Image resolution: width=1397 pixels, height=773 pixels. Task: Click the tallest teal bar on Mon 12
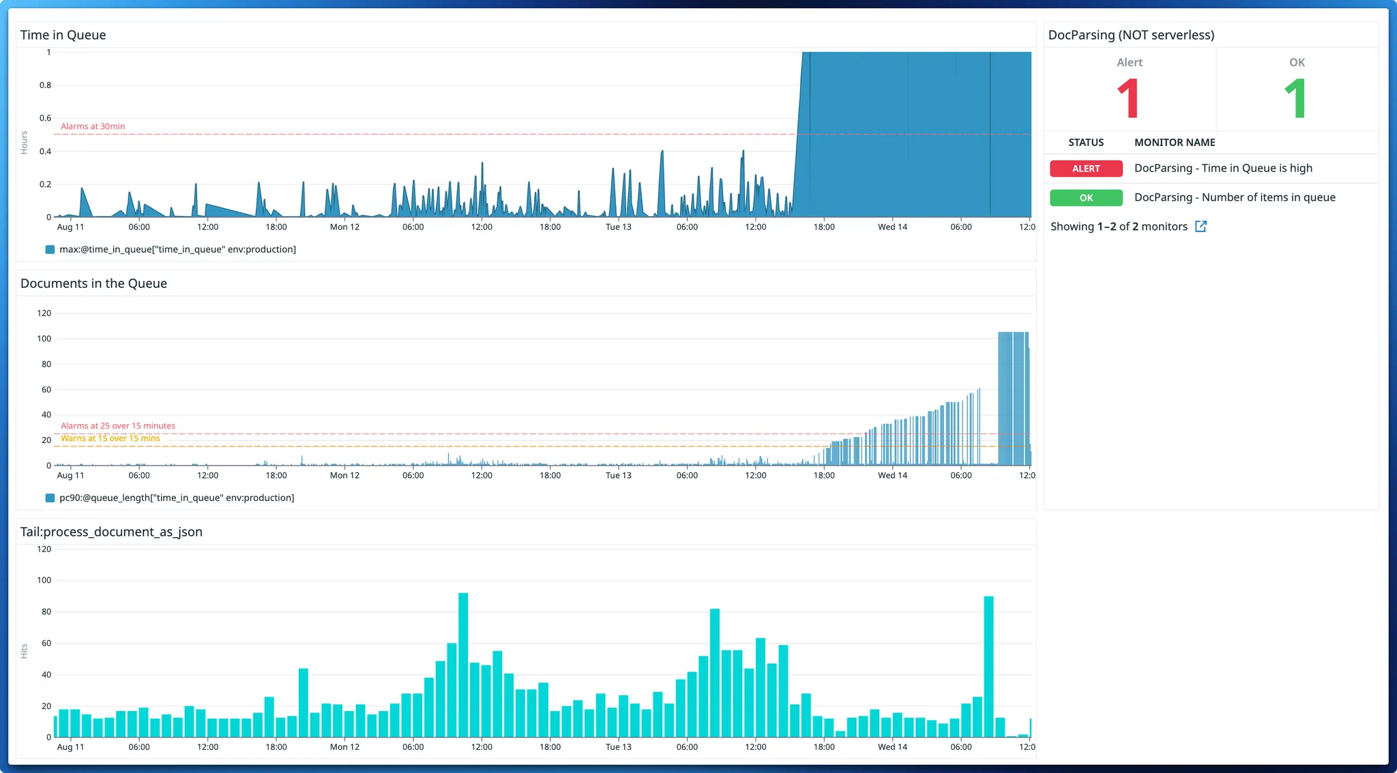point(463,665)
